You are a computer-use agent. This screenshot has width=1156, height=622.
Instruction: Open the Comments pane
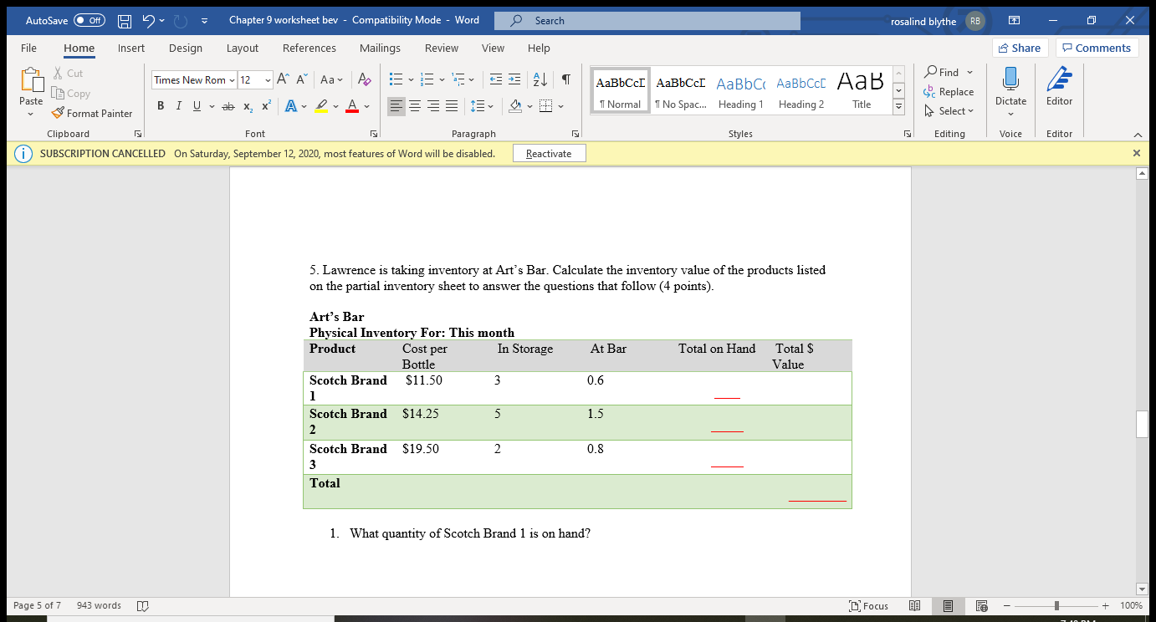[1097, 48]
